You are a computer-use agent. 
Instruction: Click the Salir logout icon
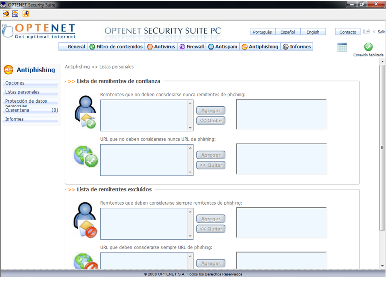(x=366, y=32)
